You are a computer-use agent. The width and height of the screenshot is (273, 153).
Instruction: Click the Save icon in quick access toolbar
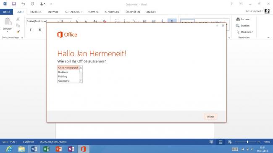(x=14, y=4)
